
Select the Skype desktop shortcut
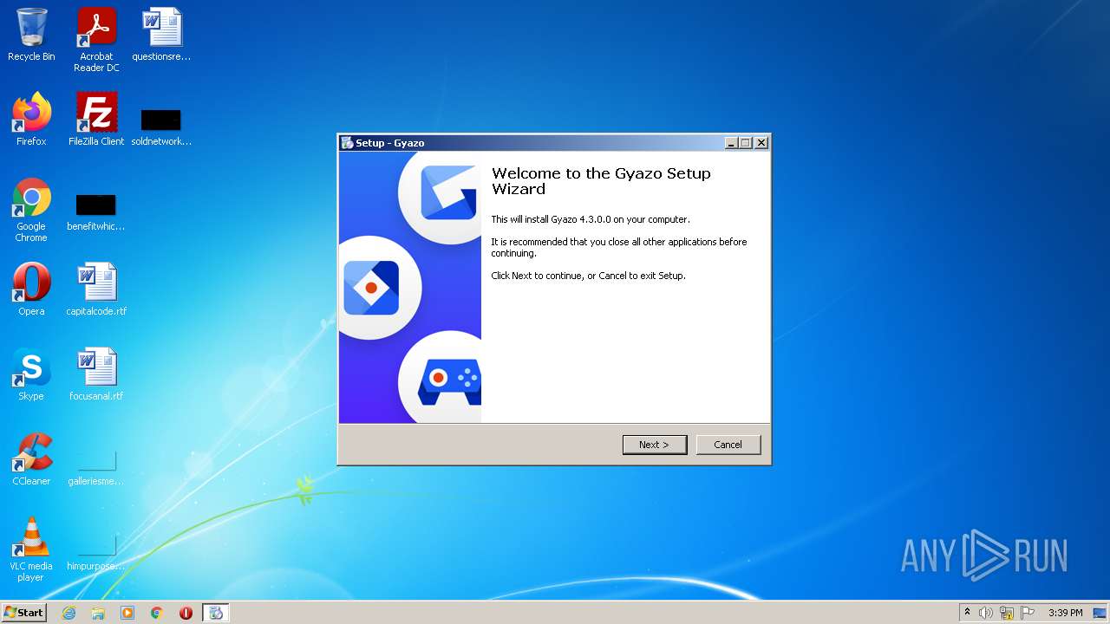point(31,374)
